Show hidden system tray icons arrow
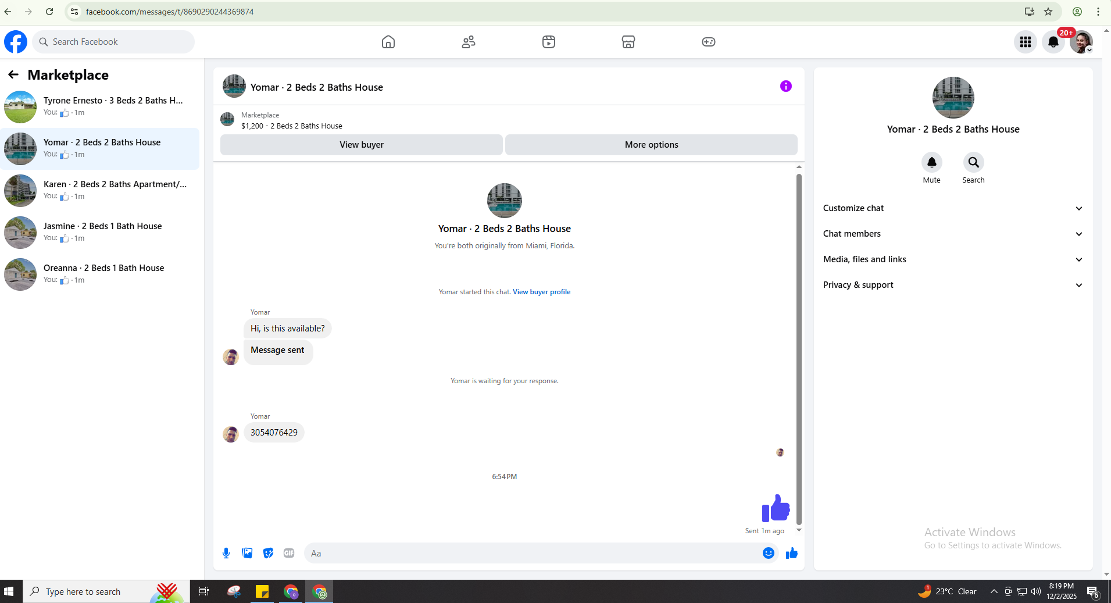Screen dimensions: 1111x603 coord(994,591)
